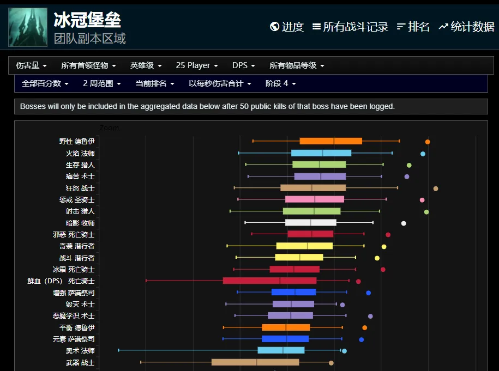Click the chart icon beside 统计数据
The image size is (499, 371).
(x=443, y=27)
